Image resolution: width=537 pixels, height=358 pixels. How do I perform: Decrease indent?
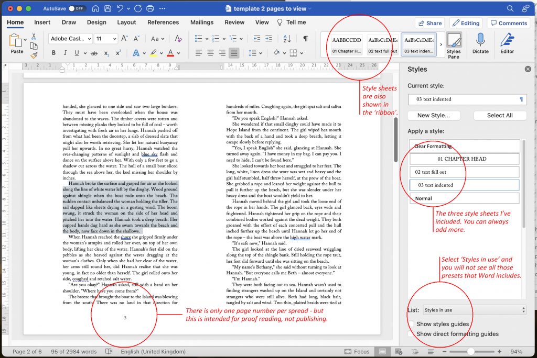click(257, 39)
